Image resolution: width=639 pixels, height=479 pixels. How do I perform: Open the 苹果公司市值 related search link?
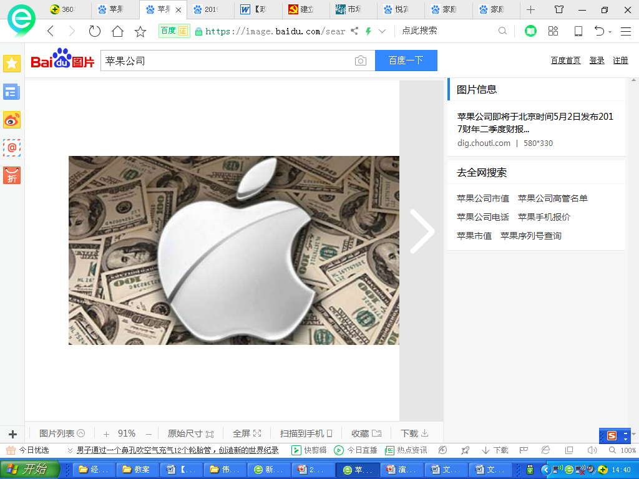click(483, 198)
